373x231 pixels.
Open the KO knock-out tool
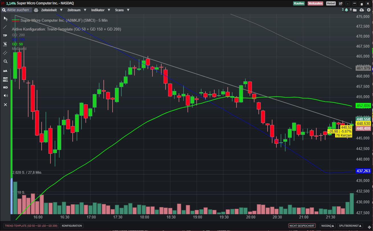coord(5,87)
